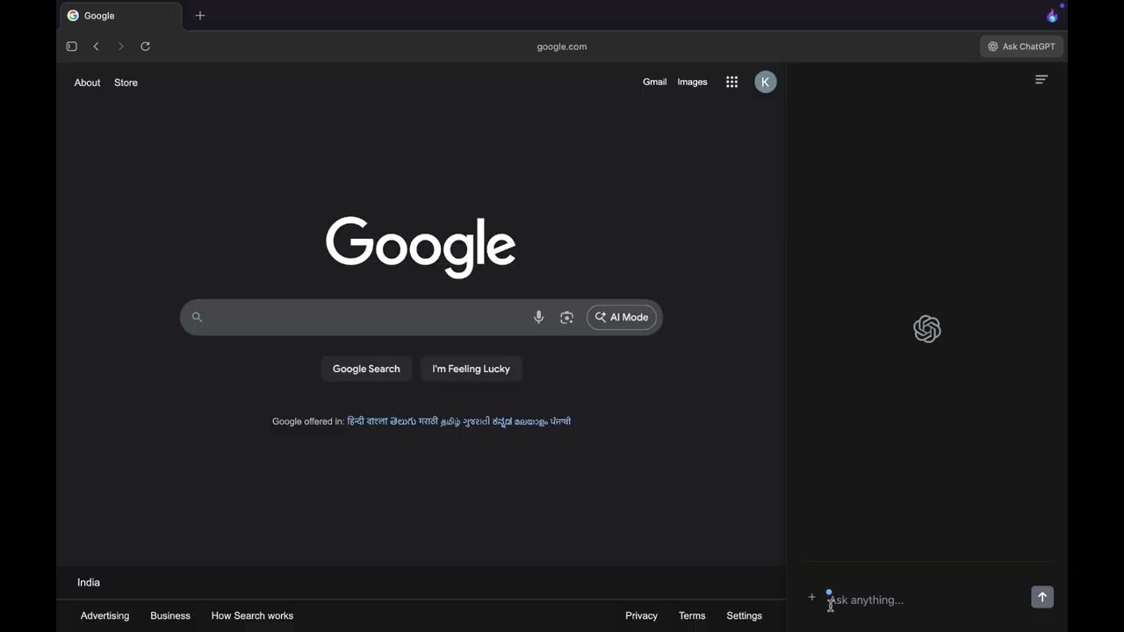This screenshot has height=632, width=1124.
Task: Open Settings in Google footer
Action: (744, 615)
